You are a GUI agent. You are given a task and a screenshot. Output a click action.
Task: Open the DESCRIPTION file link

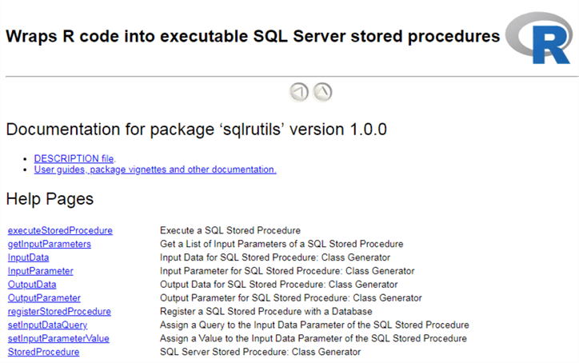[x=74, y=158]
